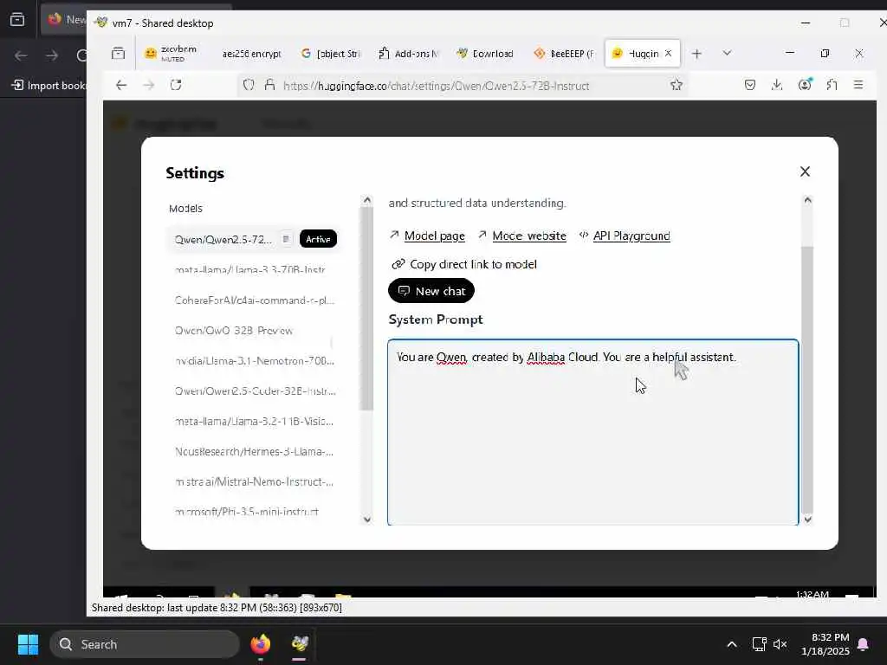Select microsoft/Phi-3.5-mini-instruct model
The width and height of the screenshot is (887, 665).
coord(247,512)
